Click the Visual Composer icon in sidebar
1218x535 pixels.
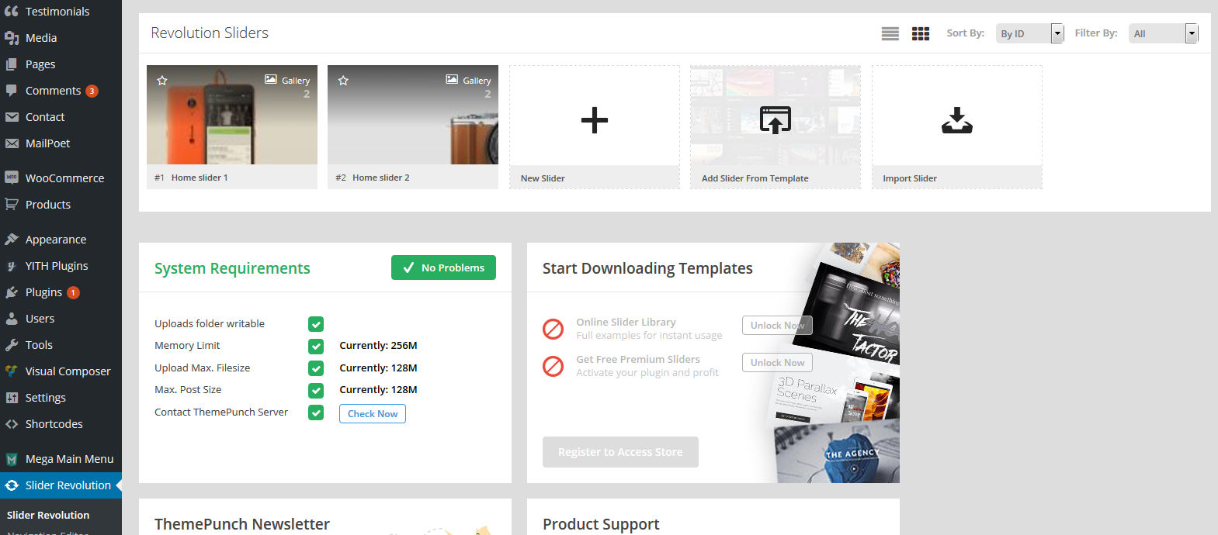click(x=12, y=371)
